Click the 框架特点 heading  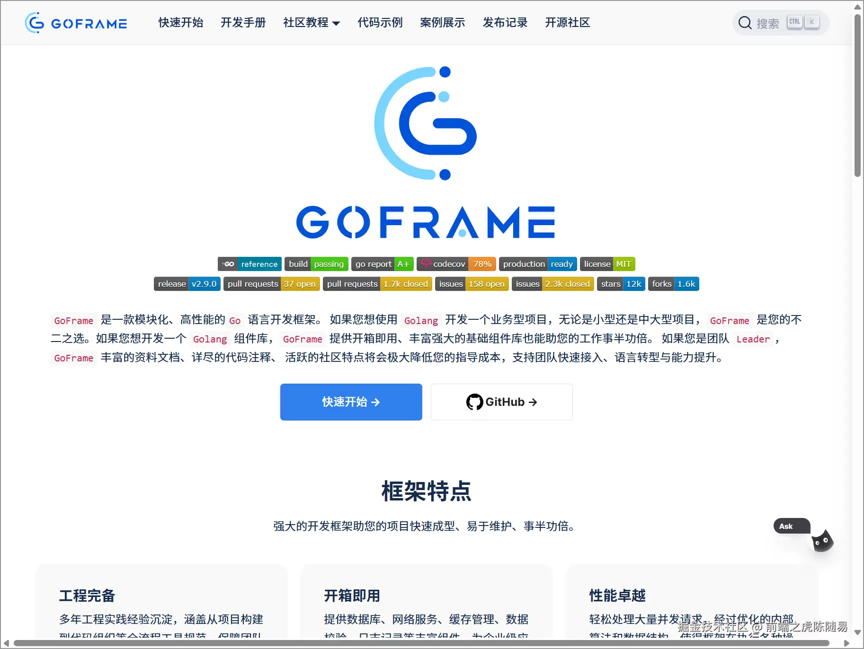(x=427, y=491)
